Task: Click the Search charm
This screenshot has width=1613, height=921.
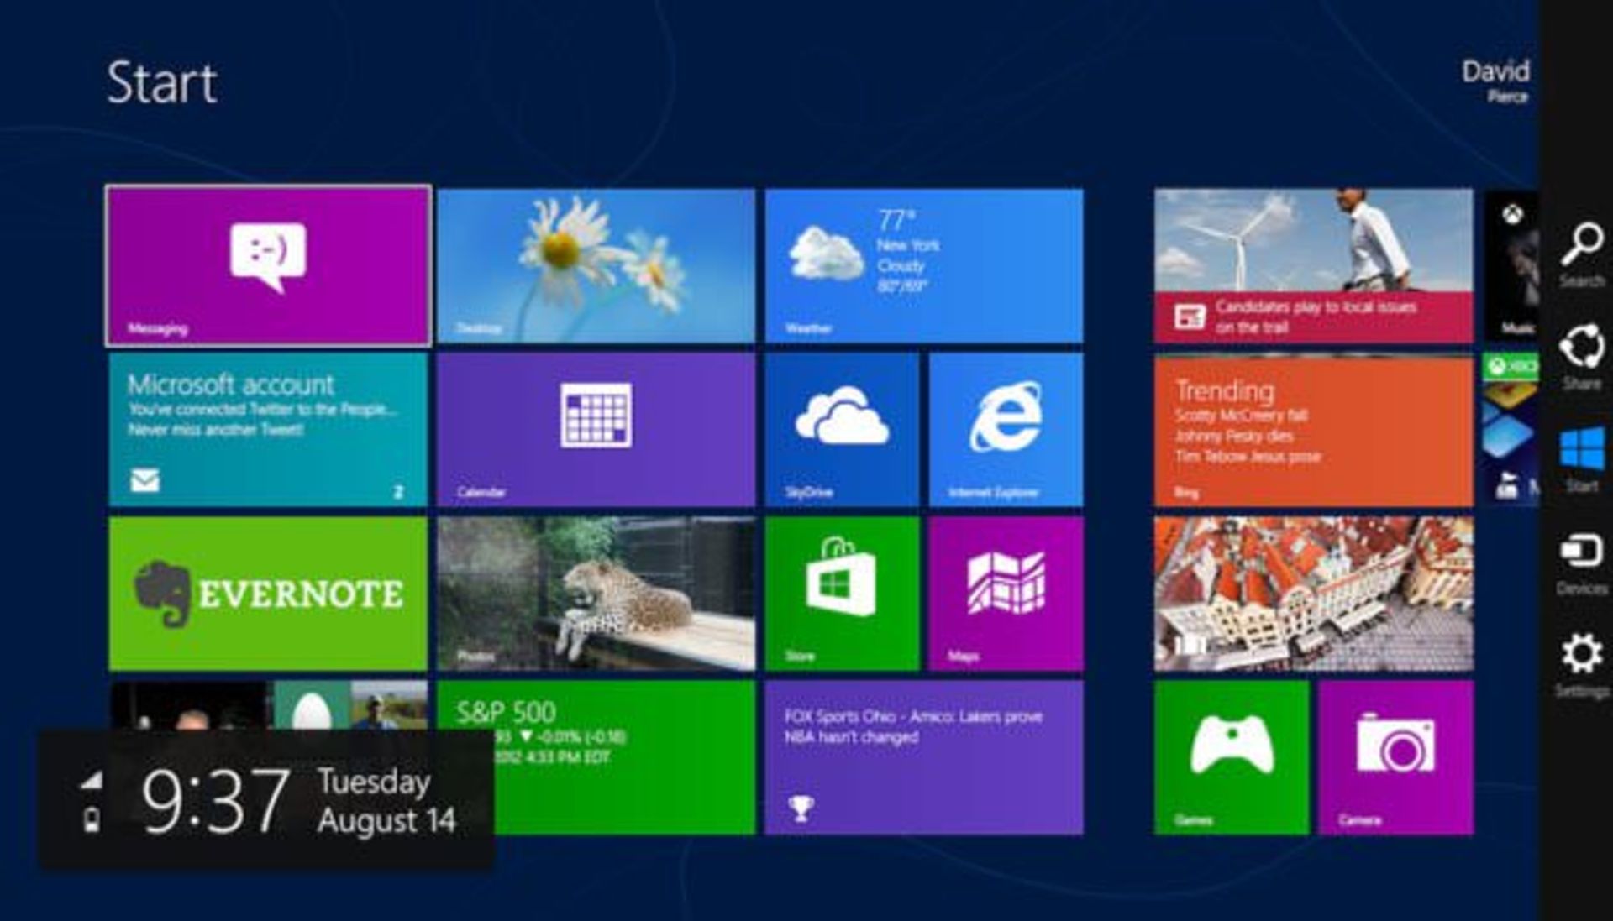Action: (x=1582, y=254)
